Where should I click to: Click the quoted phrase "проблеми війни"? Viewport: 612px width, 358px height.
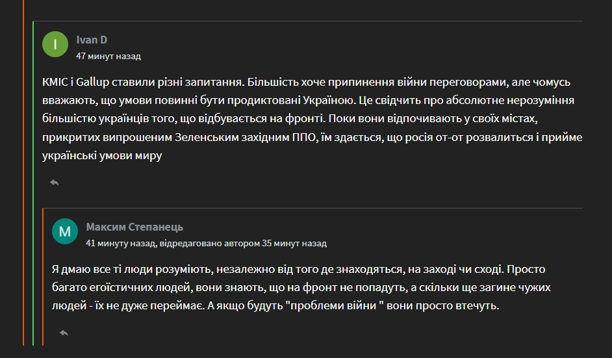[333, 305]
